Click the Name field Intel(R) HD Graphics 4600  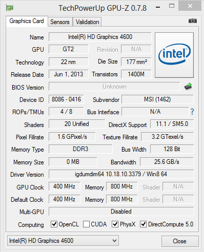tap(100, 37)
